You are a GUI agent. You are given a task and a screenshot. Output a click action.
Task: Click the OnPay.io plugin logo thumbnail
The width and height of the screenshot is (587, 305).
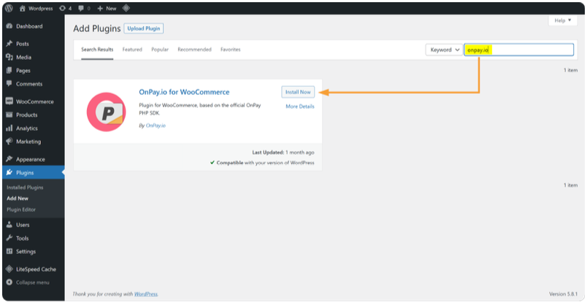106,112
